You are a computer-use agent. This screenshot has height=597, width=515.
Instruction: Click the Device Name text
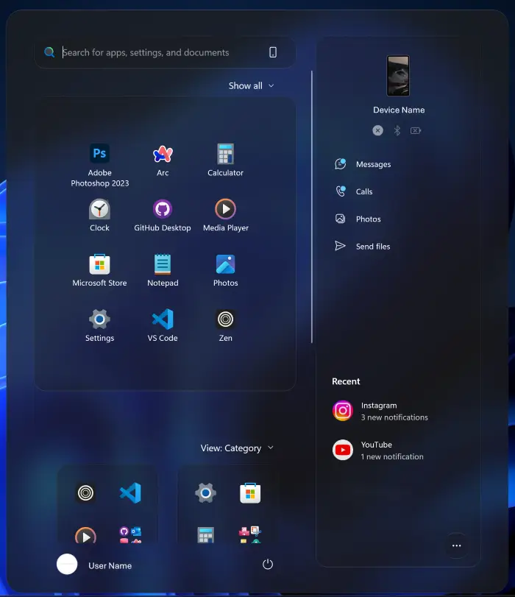[x=399, y=110]
